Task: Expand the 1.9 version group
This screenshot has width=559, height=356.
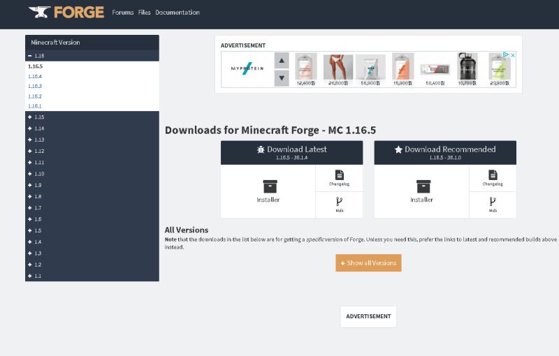Action: coord(92,186)
